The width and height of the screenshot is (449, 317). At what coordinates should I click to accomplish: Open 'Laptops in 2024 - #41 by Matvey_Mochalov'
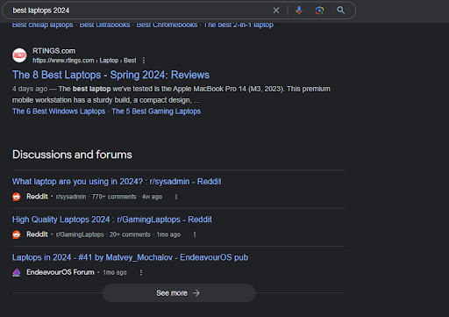[x=130, y=257]
